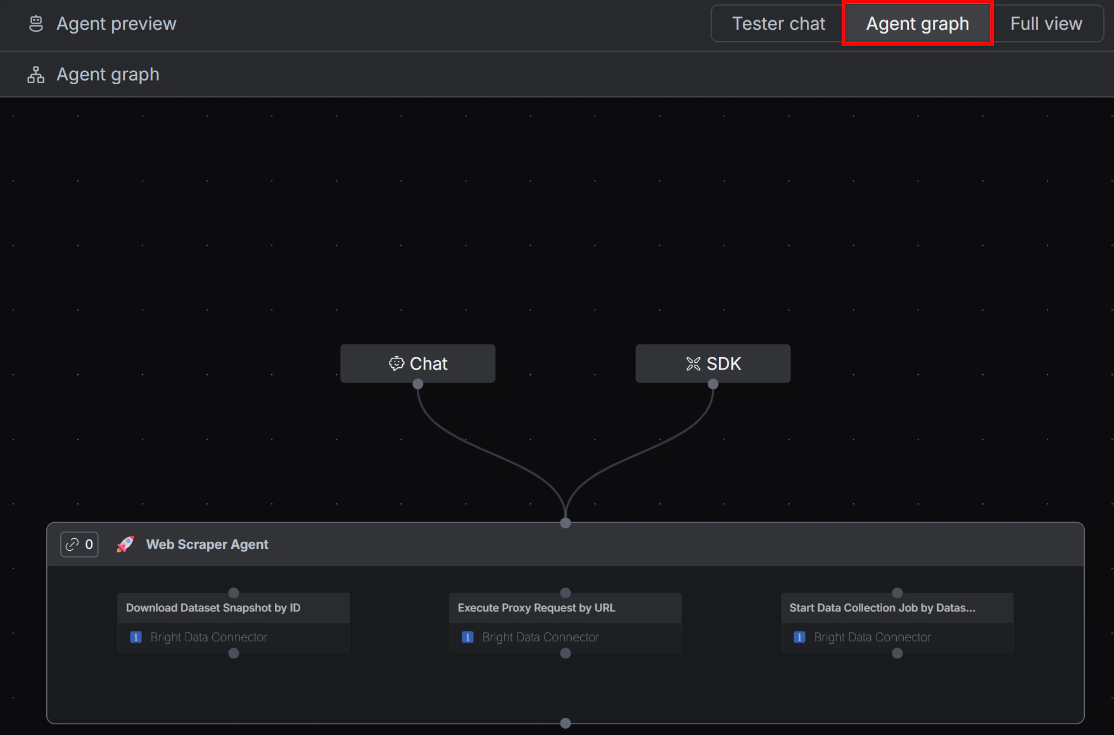Click Bright Data Connector icon under Execute Proxy Request
This screenshot has width=1114, height=735.
click(x=467, y=637)
